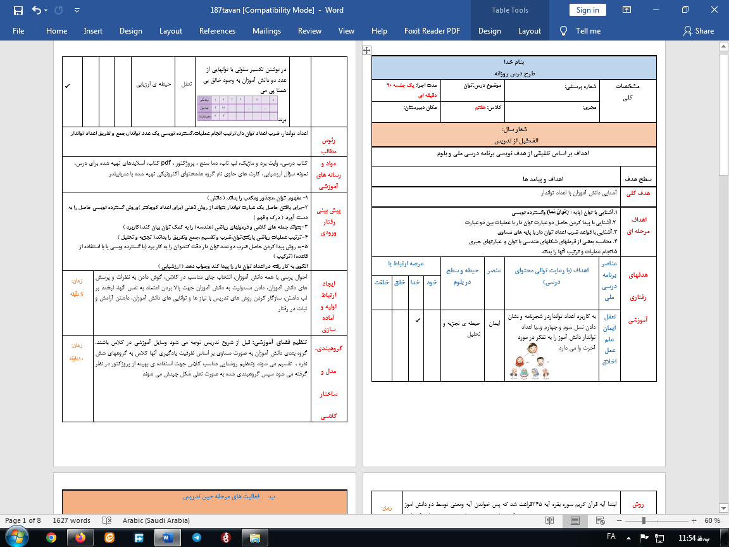Click the zoom out minus button
Viewport: 729px width, 547px height.
coord(620,520)
